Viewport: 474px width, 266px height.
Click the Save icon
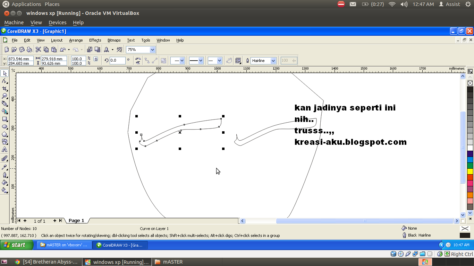(22, 50)
